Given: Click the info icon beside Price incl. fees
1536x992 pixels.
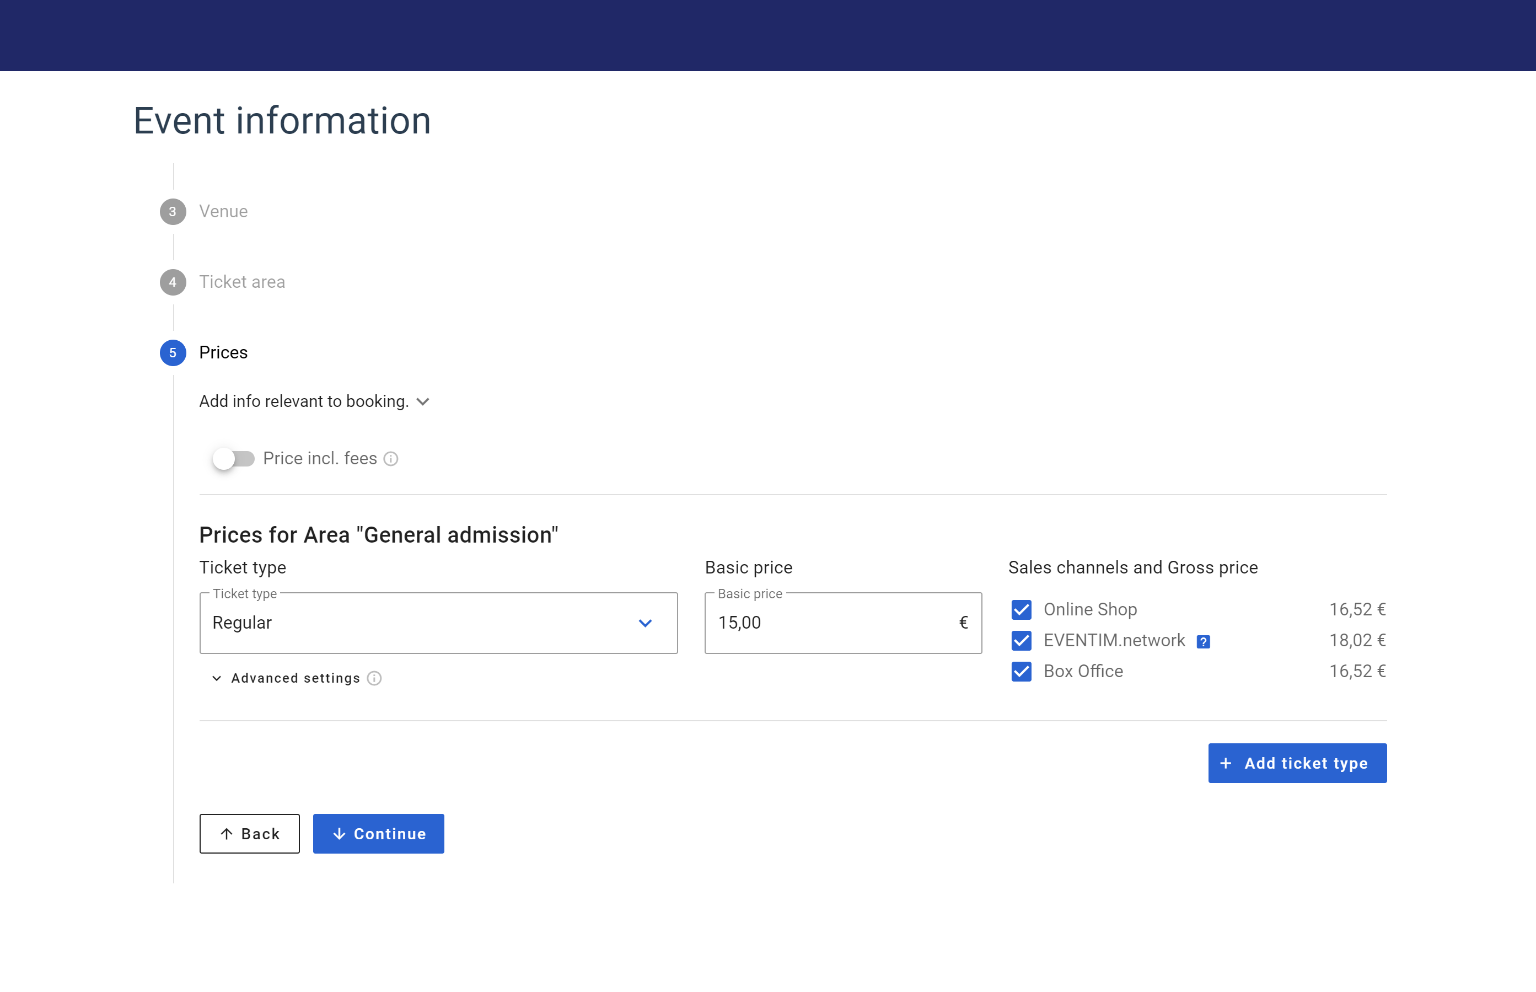Looking at the screenshot, I should 390,459.
